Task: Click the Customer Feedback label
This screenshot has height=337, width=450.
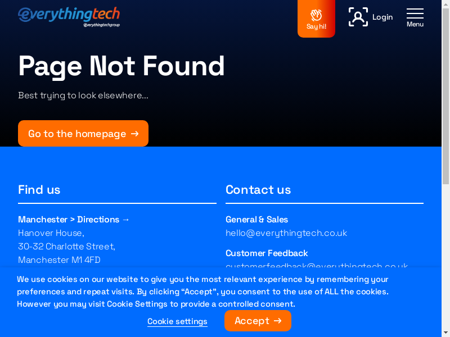Action: [267, 253]
